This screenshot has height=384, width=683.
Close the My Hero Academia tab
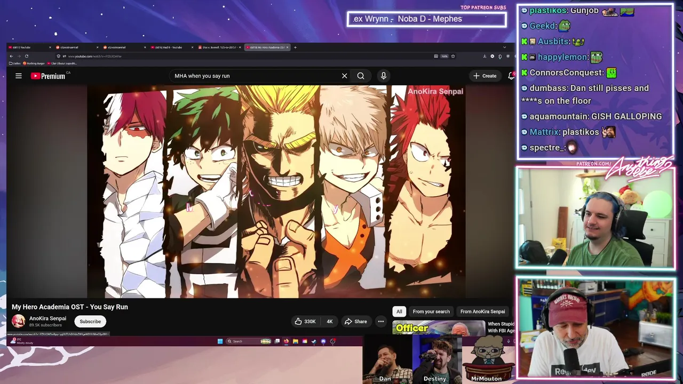(287, 47)
